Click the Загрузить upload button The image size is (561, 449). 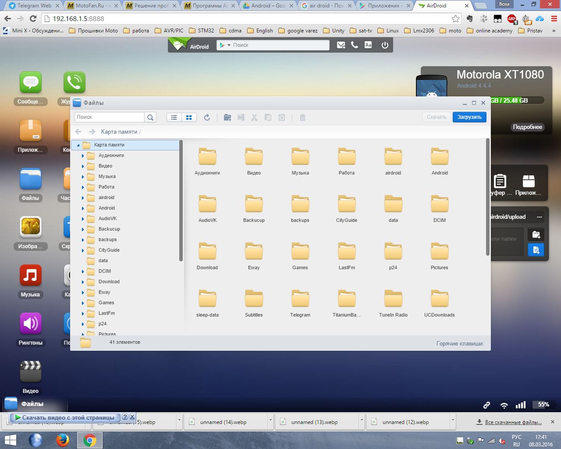coord(469,117)
